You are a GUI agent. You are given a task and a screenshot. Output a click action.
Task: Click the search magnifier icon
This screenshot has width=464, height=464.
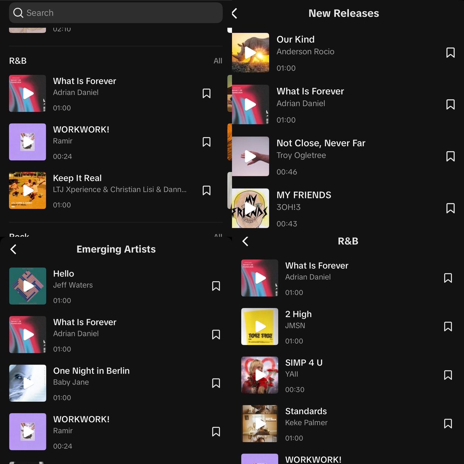[18, 13]
